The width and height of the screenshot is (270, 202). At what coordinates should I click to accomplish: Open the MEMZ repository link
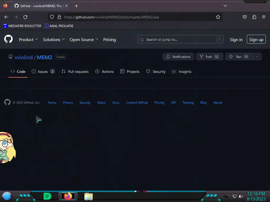[45, 57]
